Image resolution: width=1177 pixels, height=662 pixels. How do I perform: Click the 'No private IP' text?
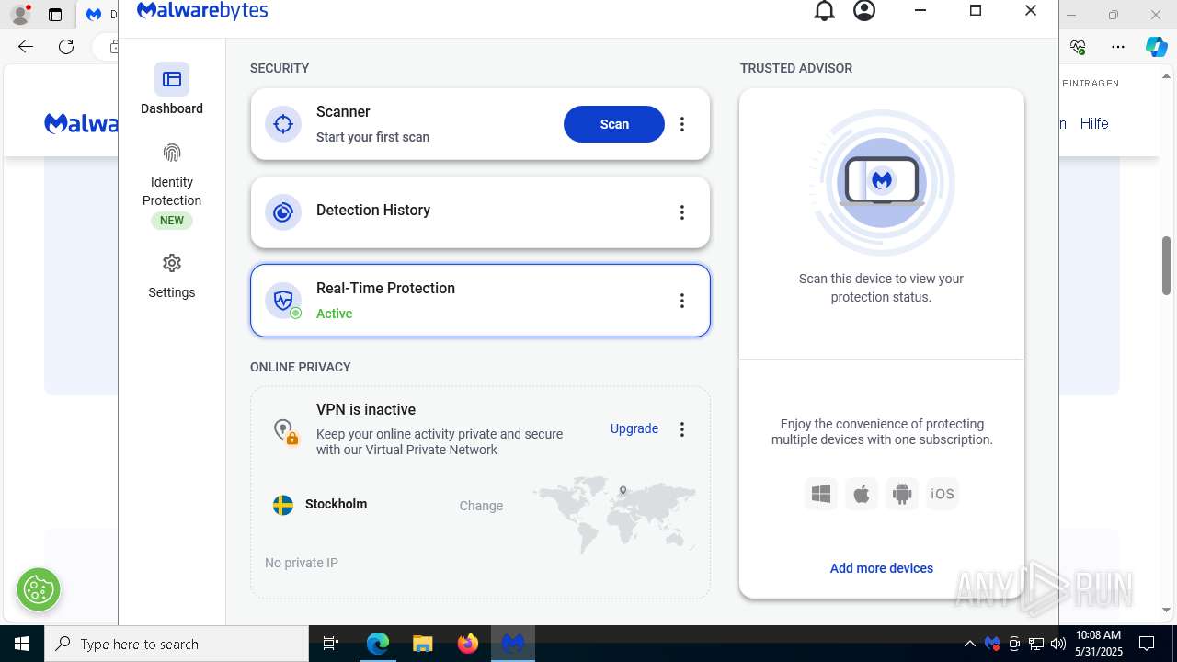302,563
